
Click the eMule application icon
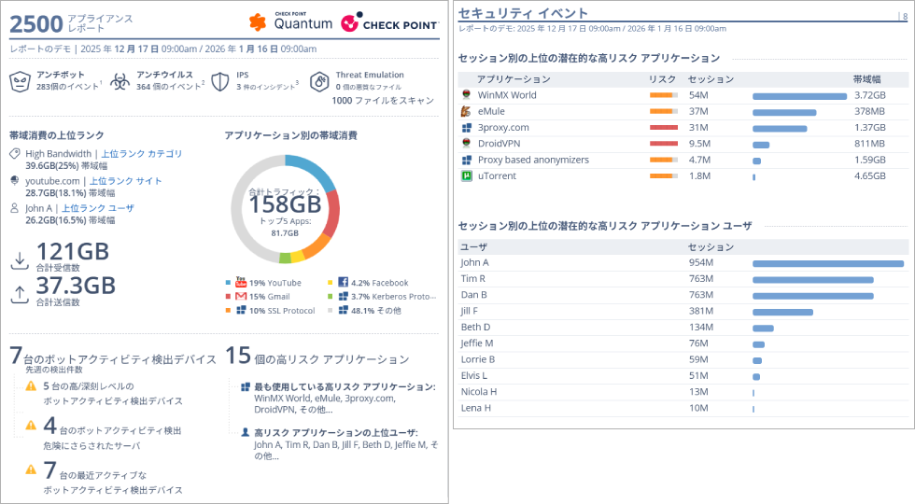[x=466, y=111]
